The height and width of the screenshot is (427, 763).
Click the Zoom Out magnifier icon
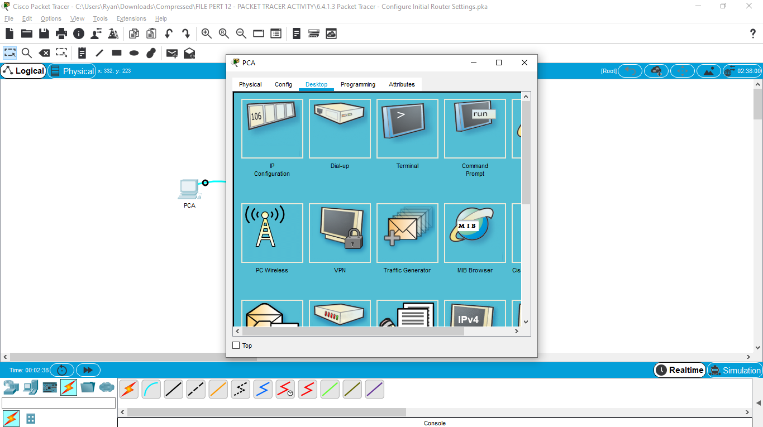tap(241, 33)
